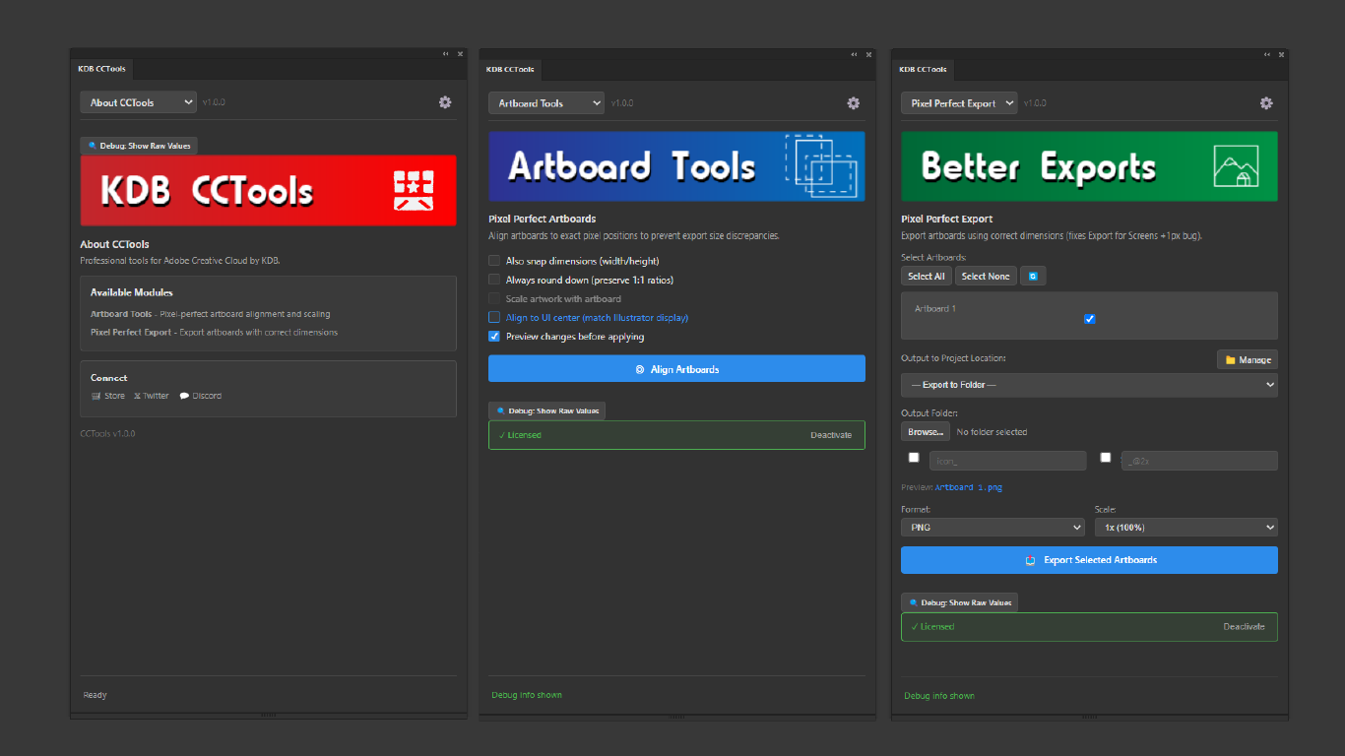The width and height of the screenshot is (1345, 756).
Task: Select KDB CCTools tab in Pixel Perfect Export panel
Action: point(924,70)
